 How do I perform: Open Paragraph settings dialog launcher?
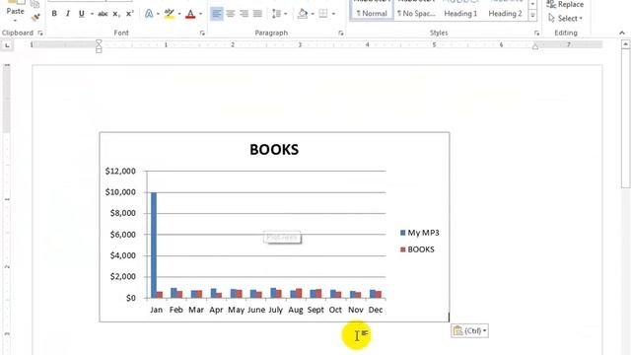(341, 33)
